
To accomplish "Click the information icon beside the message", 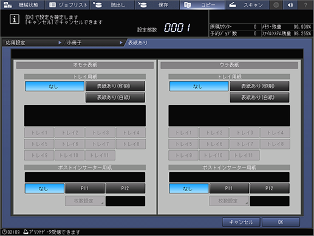I will click(x=15, y=19).
